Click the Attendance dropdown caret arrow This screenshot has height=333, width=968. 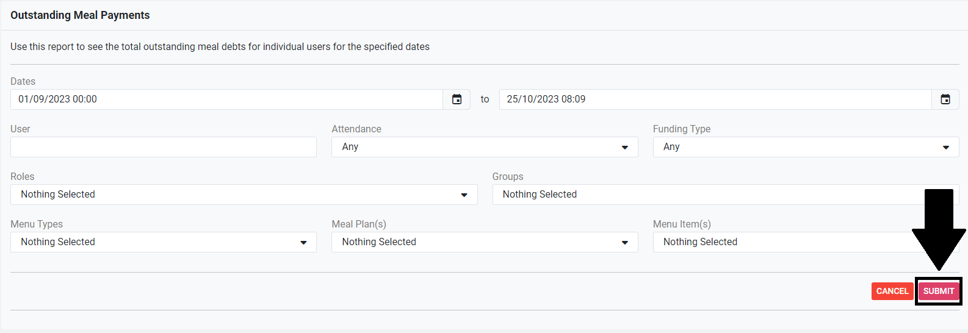(624, 148)
